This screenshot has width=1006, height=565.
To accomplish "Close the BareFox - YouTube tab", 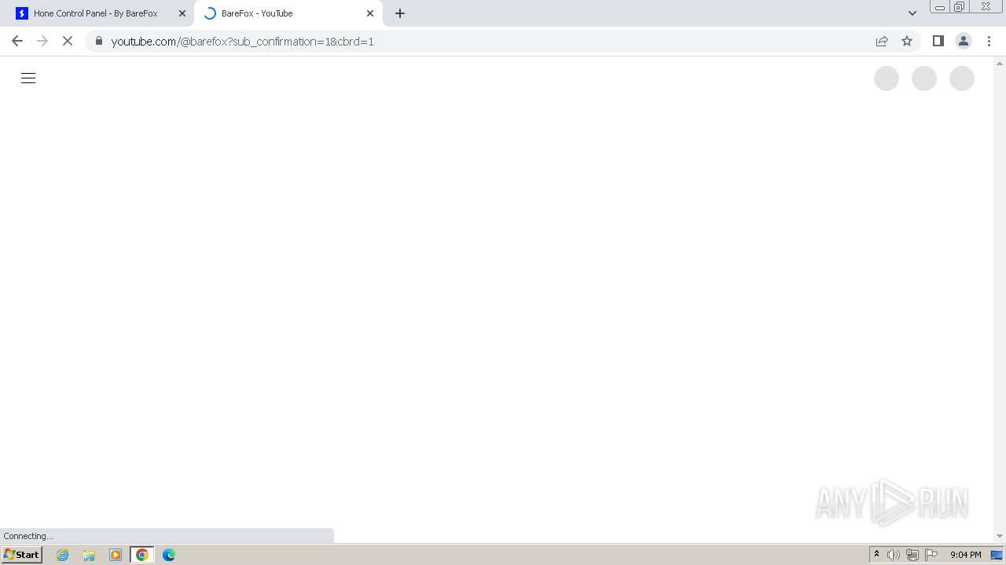I will coord(370,13).
